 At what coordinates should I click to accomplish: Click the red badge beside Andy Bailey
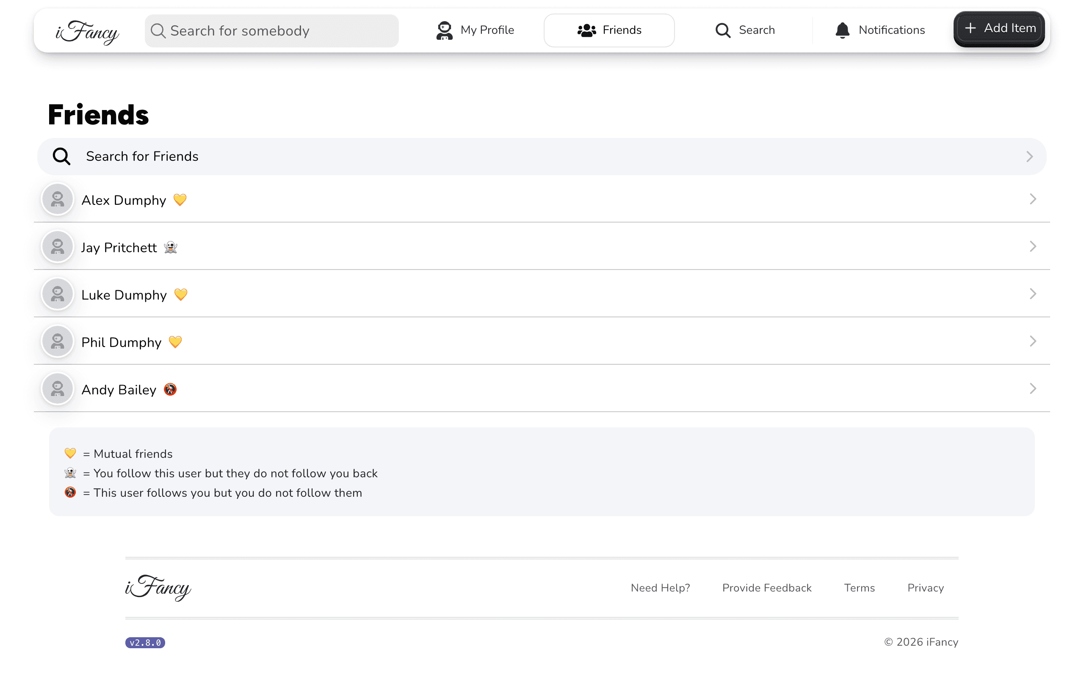pyautogui.click(x=170, y=390)
